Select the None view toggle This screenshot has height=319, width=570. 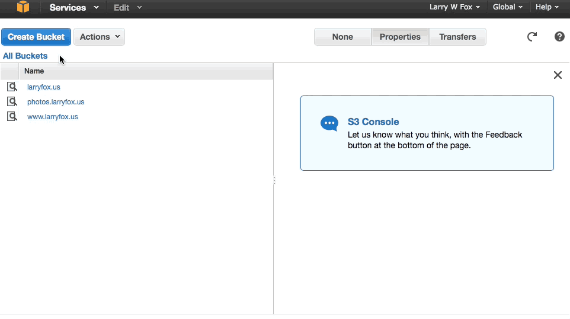[x=342, y=37]
